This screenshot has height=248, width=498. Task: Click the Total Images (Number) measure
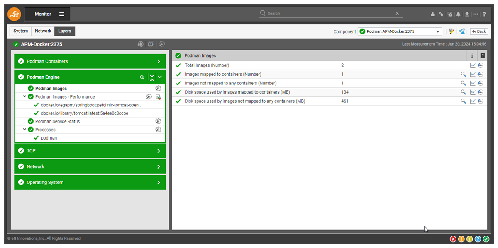point(207,65)
